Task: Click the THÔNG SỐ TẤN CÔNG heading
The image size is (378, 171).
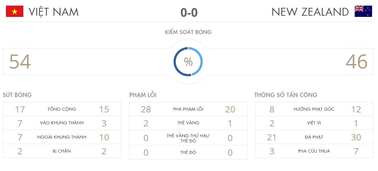Action: (x=286, y=95)
